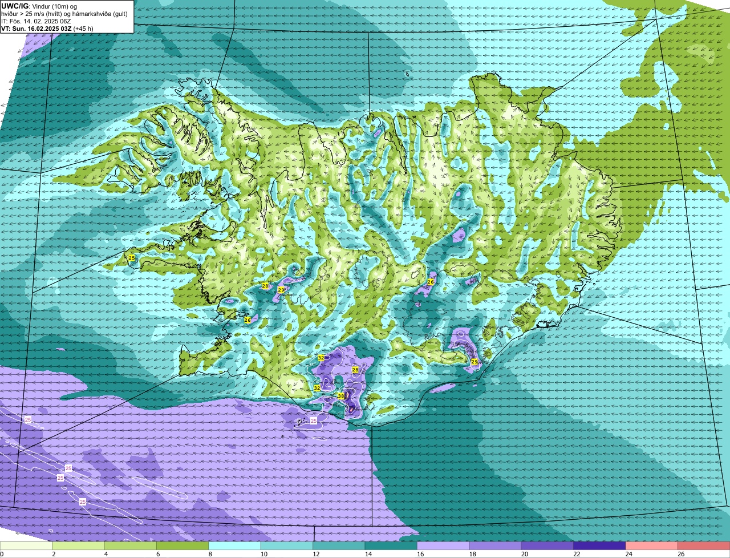Click the 24–26 m/s pink legend block
Screen dimensions: 730x558
pos(652,546)
